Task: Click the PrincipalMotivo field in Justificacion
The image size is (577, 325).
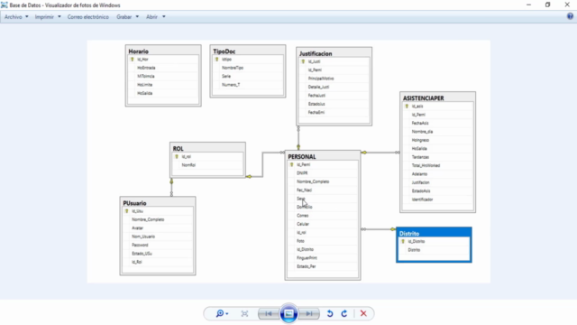Action: 321,79
